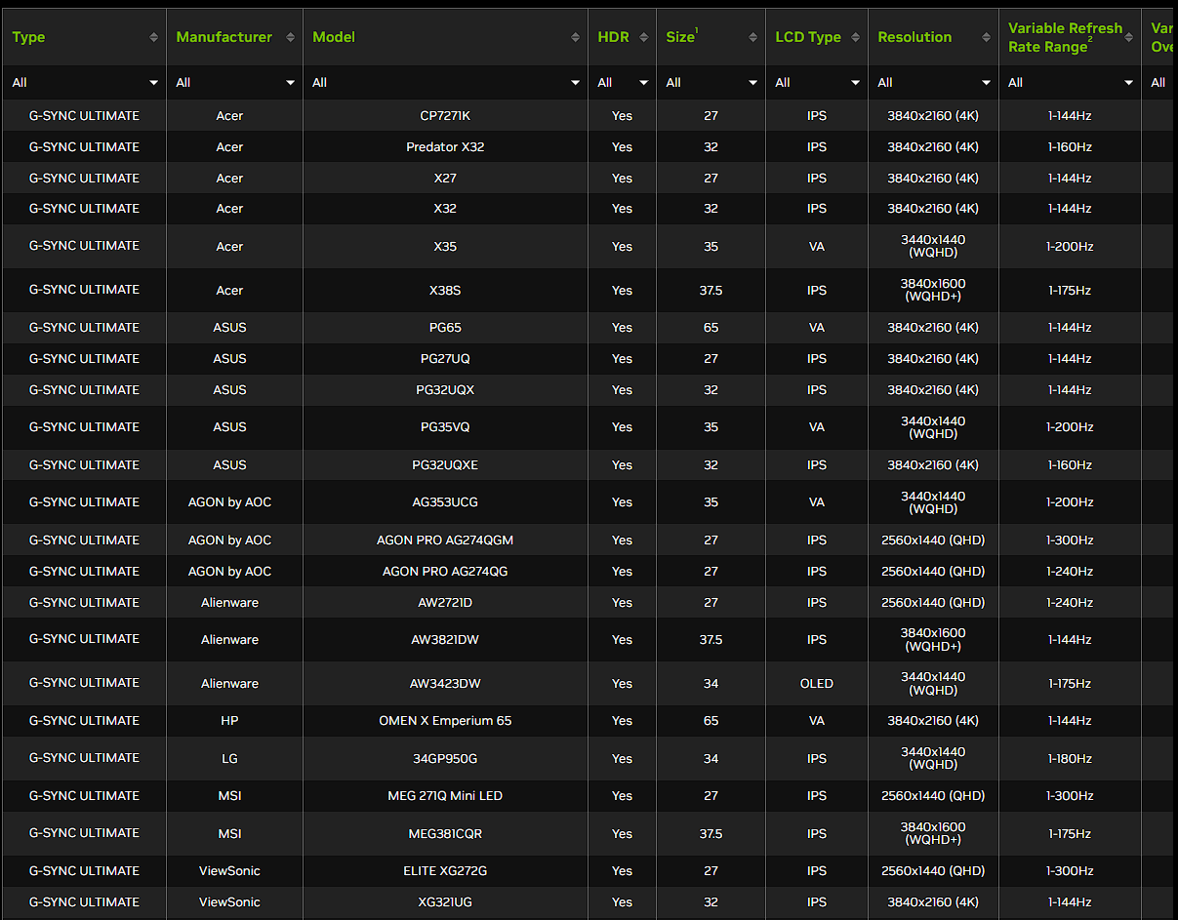The image size is (1178, 920).
Task: Sort by Resolution column sort arrows
Action: (x=986, y=37)
